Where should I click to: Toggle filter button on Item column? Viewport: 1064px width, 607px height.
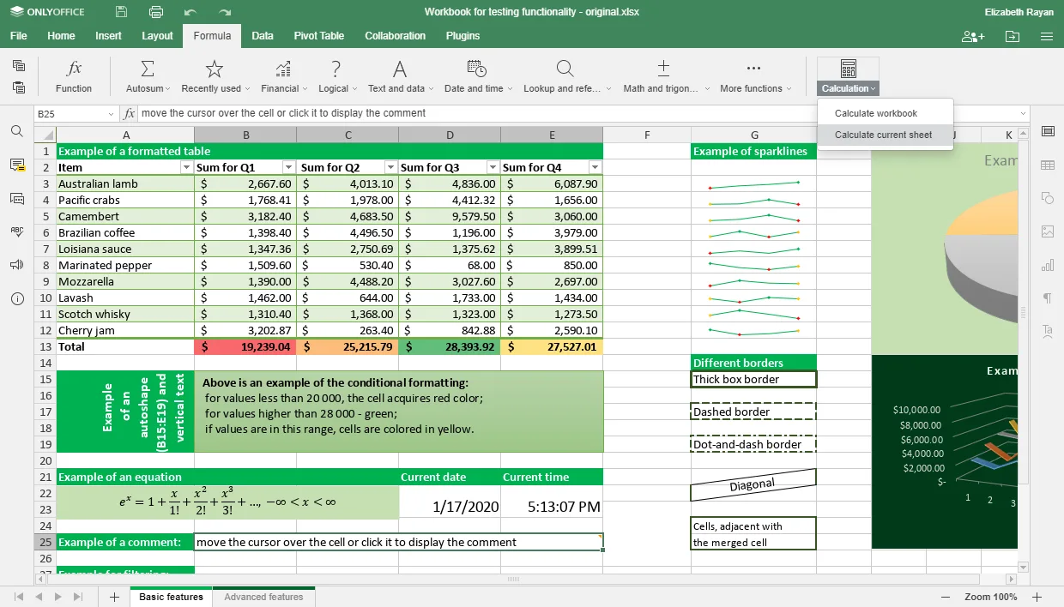pos(187,167)
